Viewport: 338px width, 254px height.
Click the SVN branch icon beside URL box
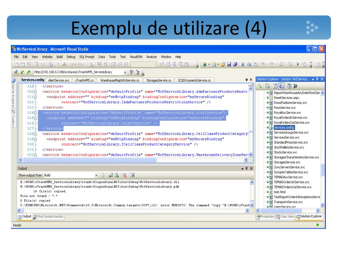tap(131, 72)
